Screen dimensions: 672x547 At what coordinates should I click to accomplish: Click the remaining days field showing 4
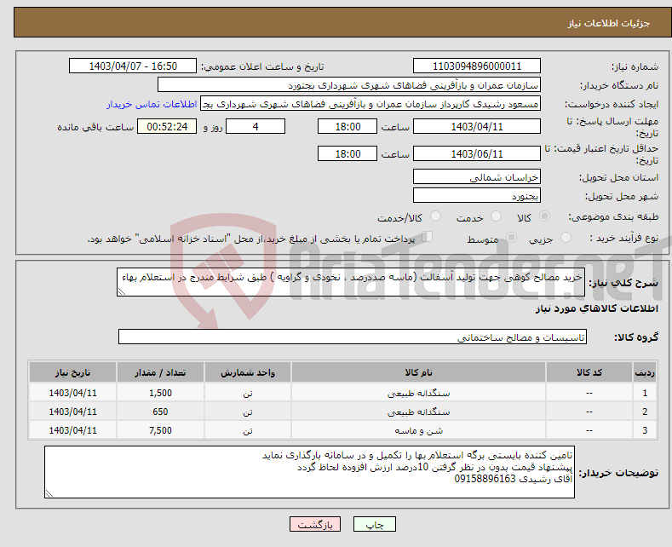click(x=256, y=126)
